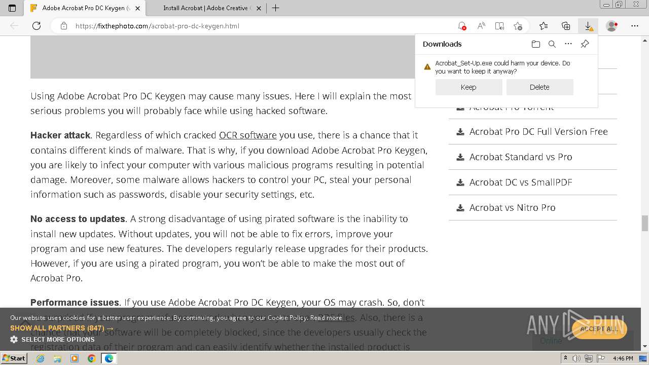This screenshot has height=365, width=649.
Task: Select the Adobe Acrobat Pro DC Keygen tab
Action: click(x=84, y=8)
